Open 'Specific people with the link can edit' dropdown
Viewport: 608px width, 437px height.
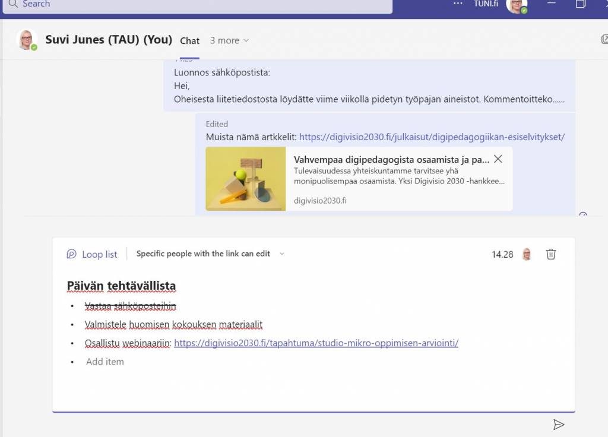click(204, 254)
